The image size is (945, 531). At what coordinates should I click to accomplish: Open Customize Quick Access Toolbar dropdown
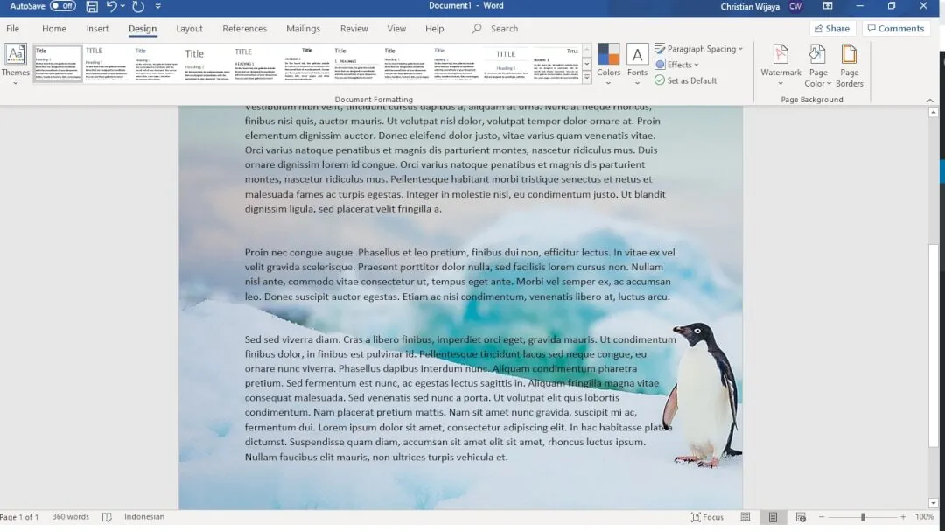coord(157,7)
